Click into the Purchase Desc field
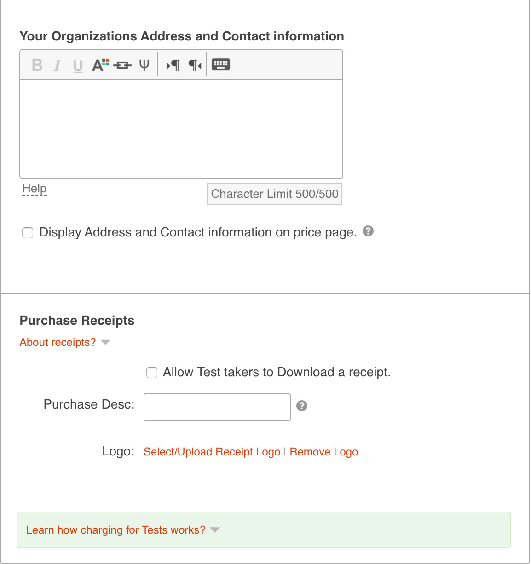This screenshot has width=531, height=564. [x=217, y=407]
